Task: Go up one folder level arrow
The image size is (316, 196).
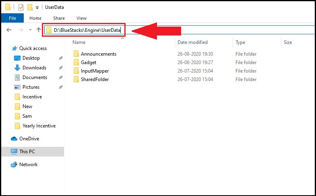Action: tap(39, 30)
